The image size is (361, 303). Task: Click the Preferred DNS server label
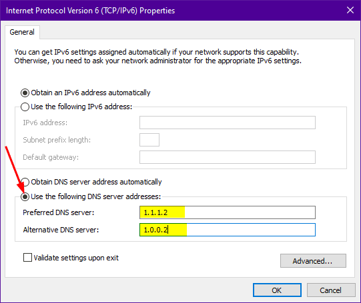tap(59, 212)
